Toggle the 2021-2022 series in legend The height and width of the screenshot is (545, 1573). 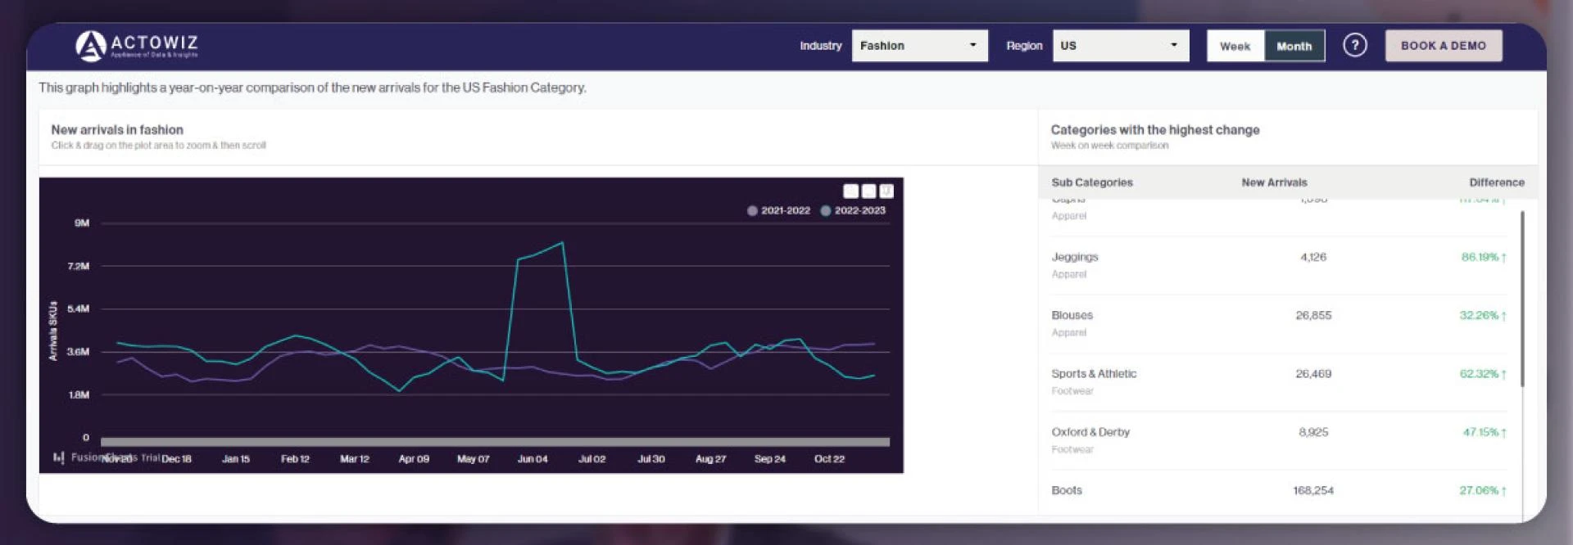[x=778, y=210]
